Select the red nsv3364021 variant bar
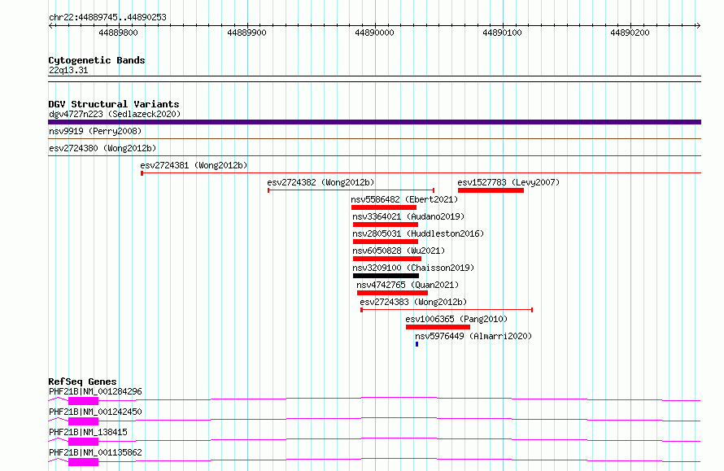Screen dimensions: 724x471 tap(386, 225)
